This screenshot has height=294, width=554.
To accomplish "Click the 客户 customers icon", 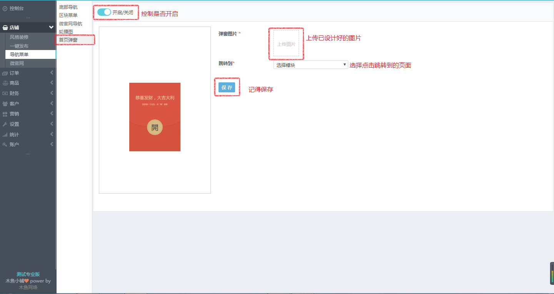I will (5, 104).
